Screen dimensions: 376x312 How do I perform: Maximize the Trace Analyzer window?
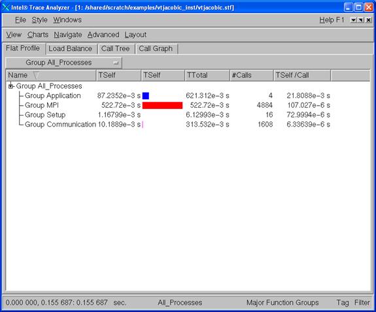tap(358, 7)
